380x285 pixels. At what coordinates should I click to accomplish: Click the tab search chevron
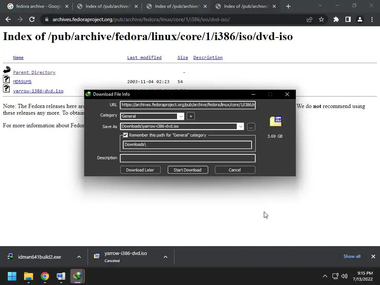tap(320, 5)
